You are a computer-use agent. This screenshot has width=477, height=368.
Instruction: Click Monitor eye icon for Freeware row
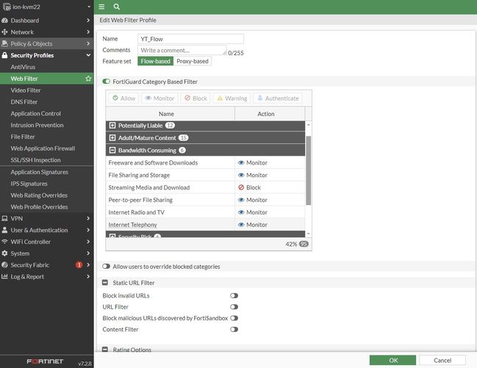point(241,163)
